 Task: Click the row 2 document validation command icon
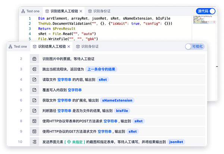(x=34, y=59)
